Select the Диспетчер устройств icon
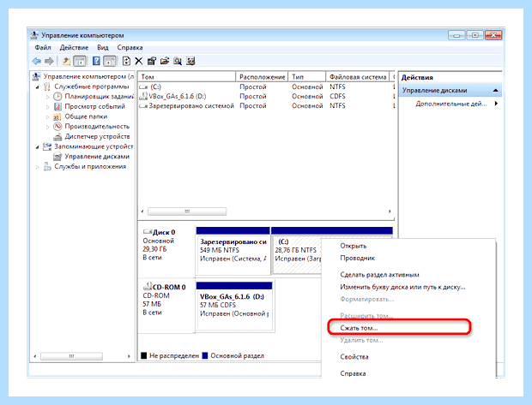Image resolution: width=532 pixels, height=405 pixels. pos(57,137)
